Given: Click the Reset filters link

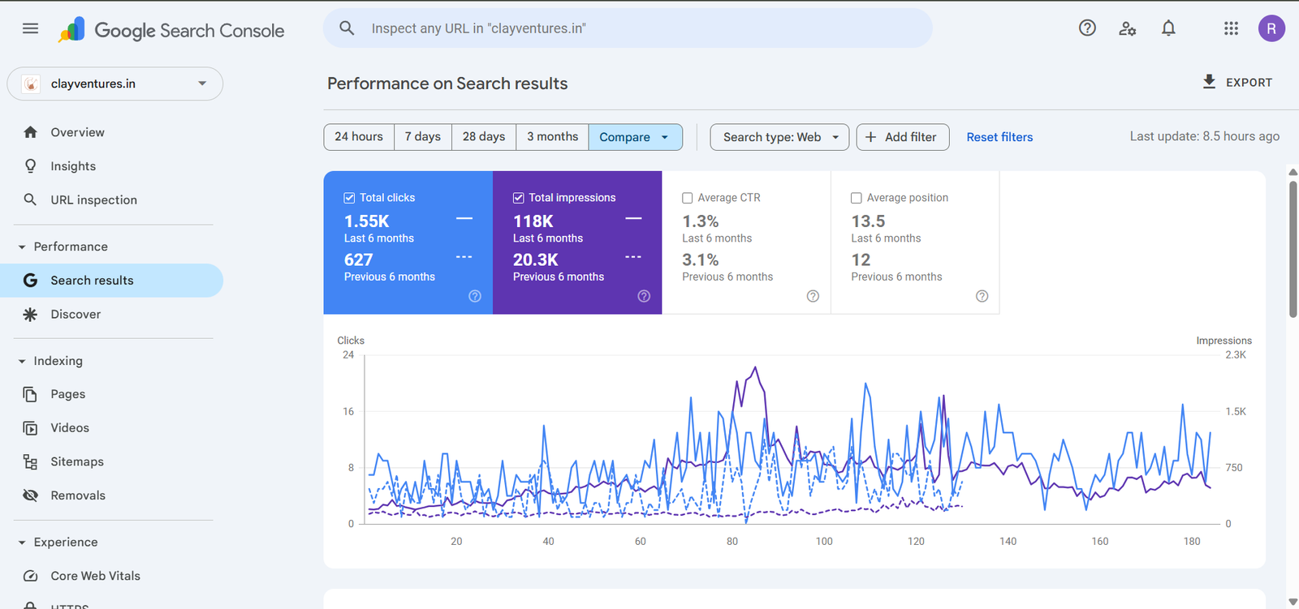Looking at the screenshot, I should pos(999,137).
